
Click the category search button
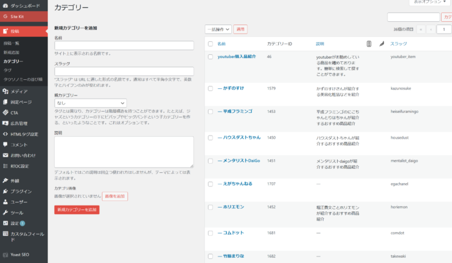[447, 17]
